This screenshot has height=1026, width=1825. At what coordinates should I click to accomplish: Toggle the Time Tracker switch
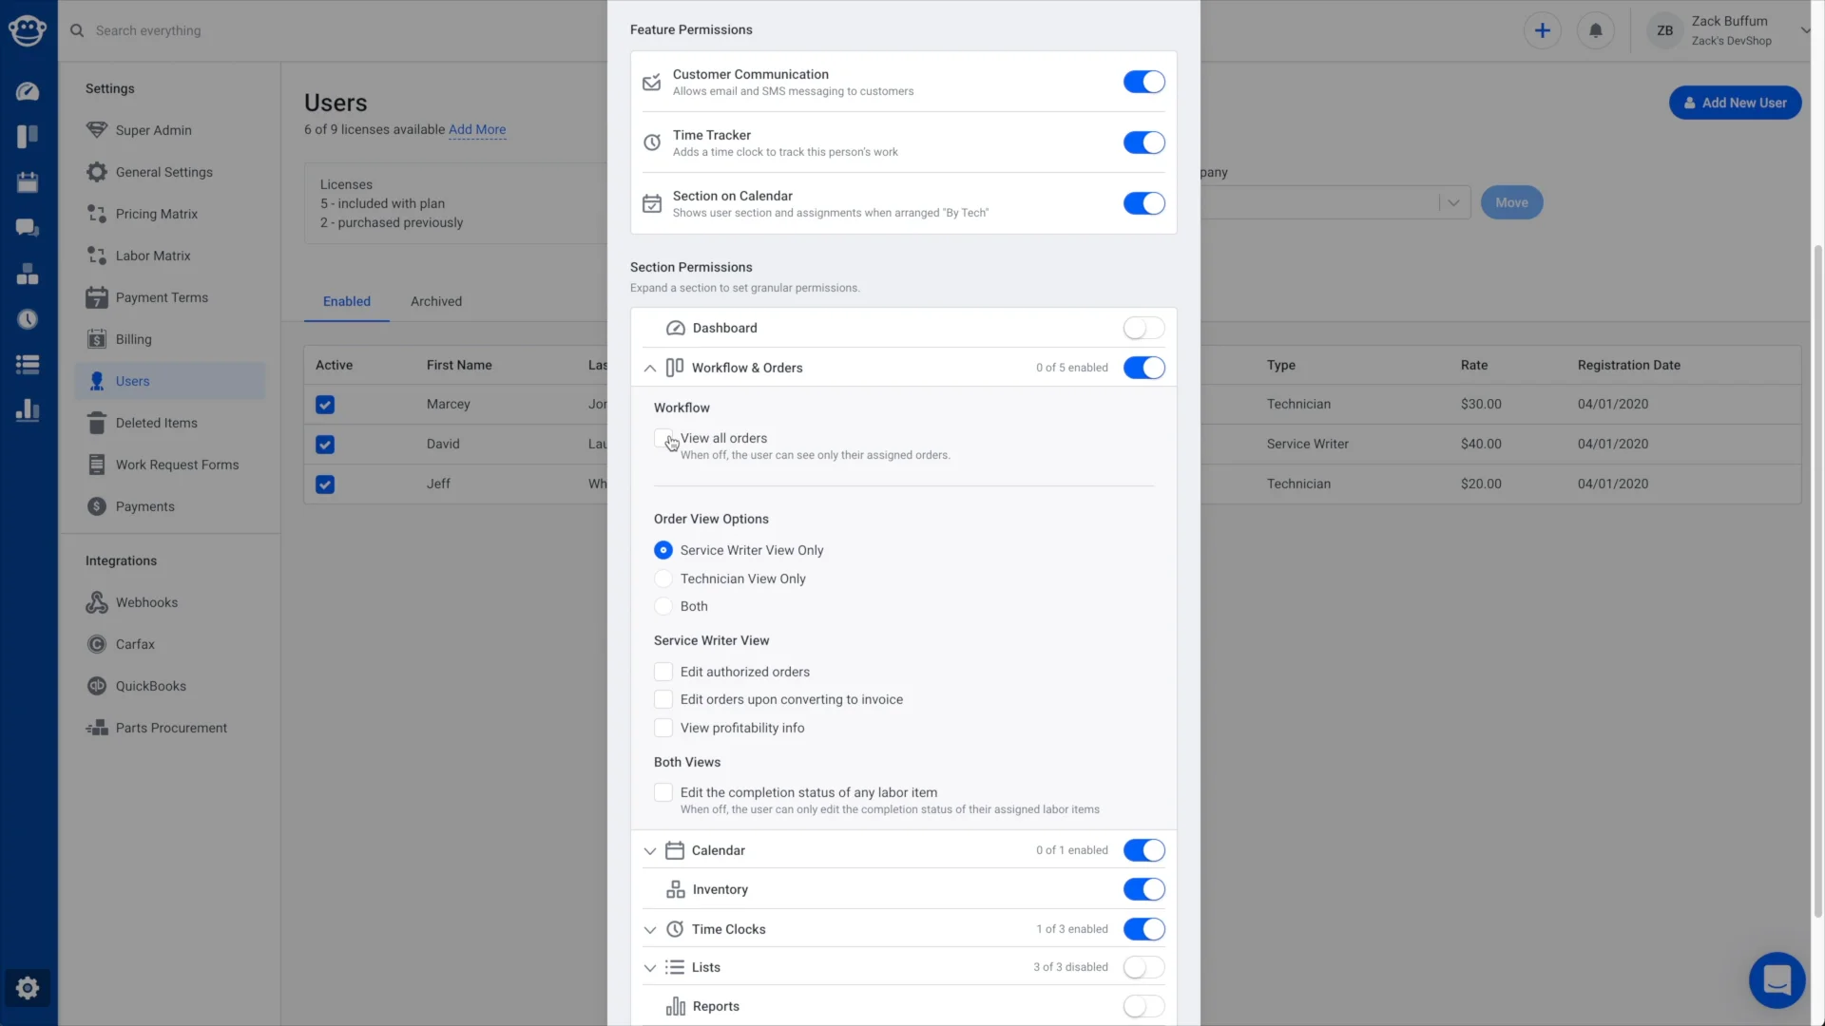[1143, 142]
